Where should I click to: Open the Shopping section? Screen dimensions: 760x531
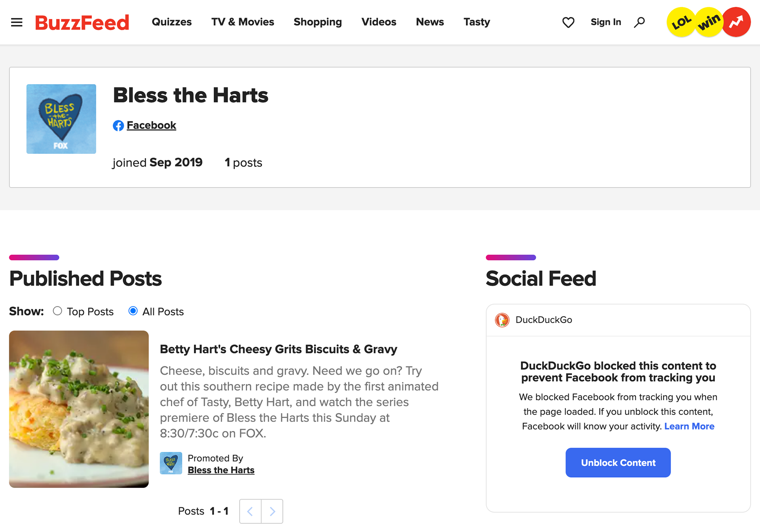[x=317, y=22]
